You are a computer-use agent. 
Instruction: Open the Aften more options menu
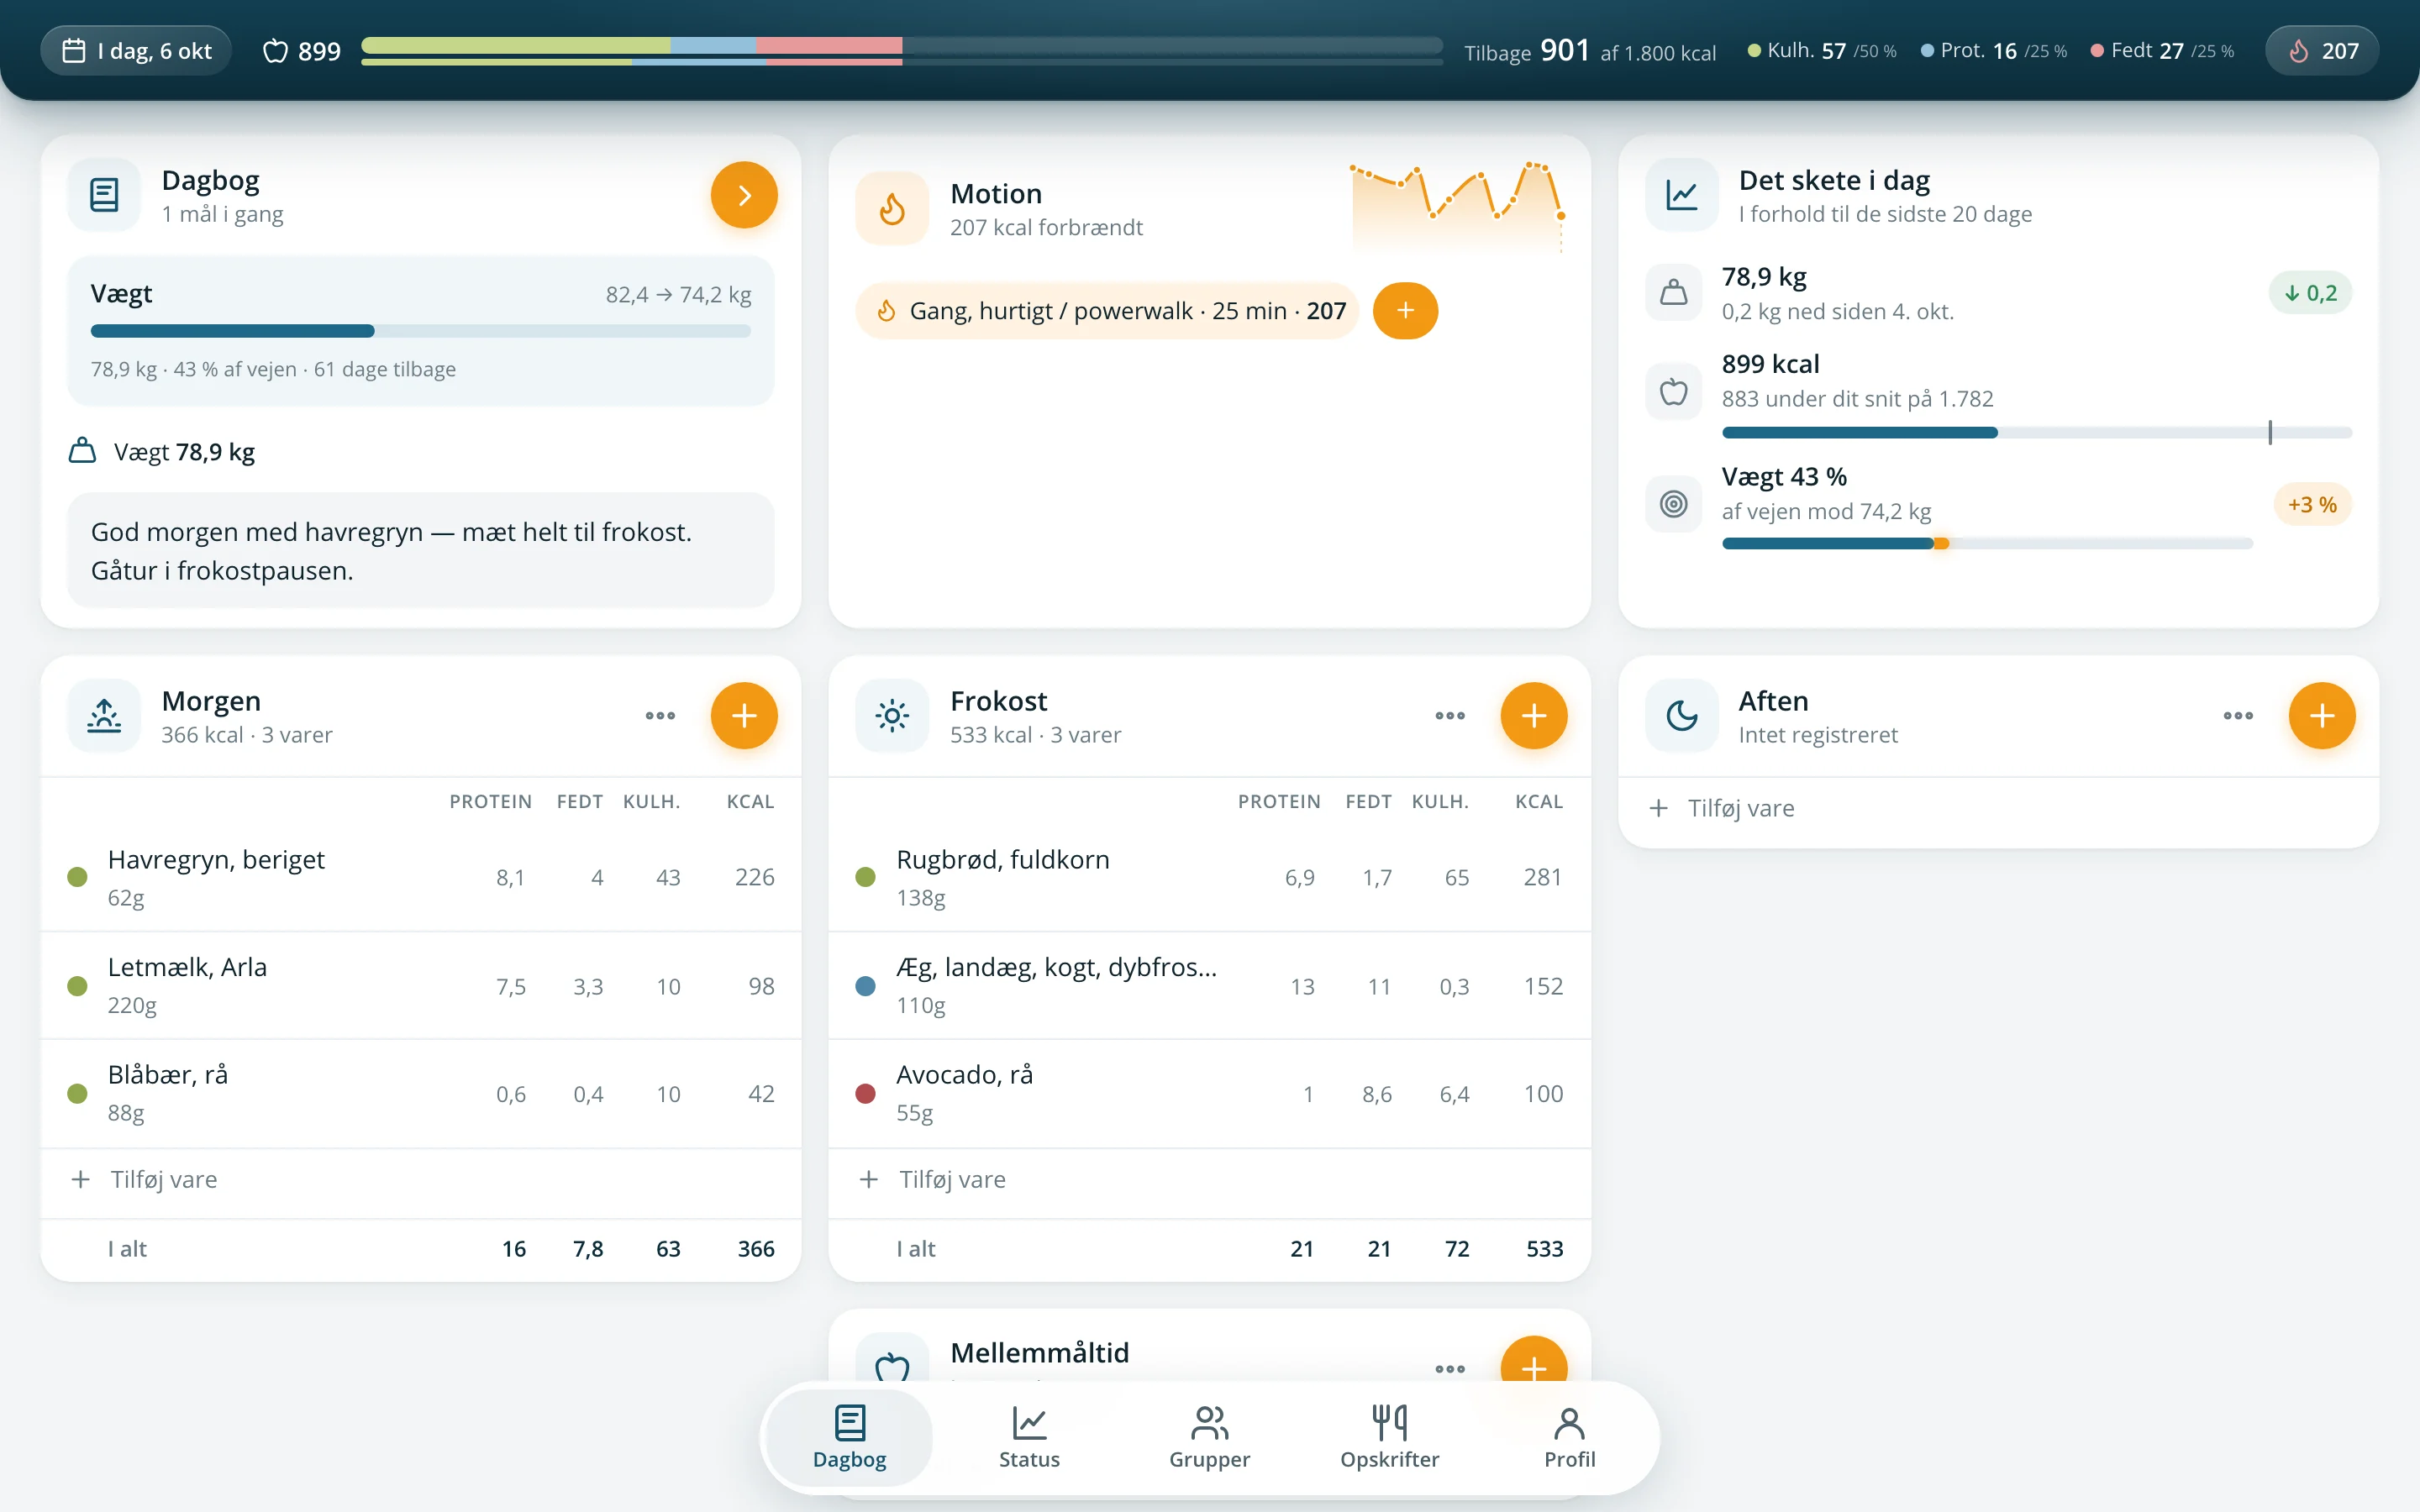[2238, 716]
